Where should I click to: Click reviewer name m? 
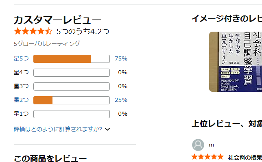[x=212, y=145]
